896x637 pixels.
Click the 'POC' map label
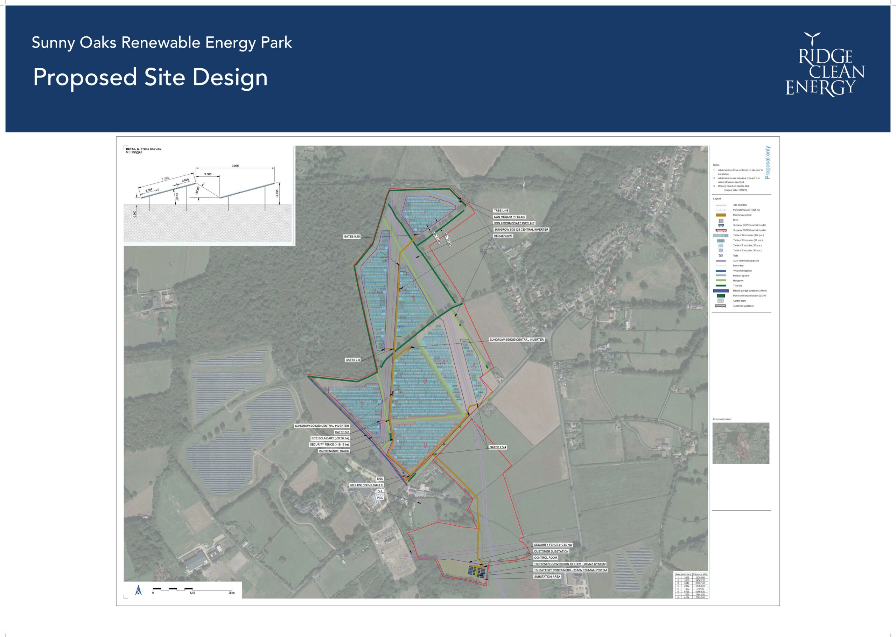click(x=380, y=498)
